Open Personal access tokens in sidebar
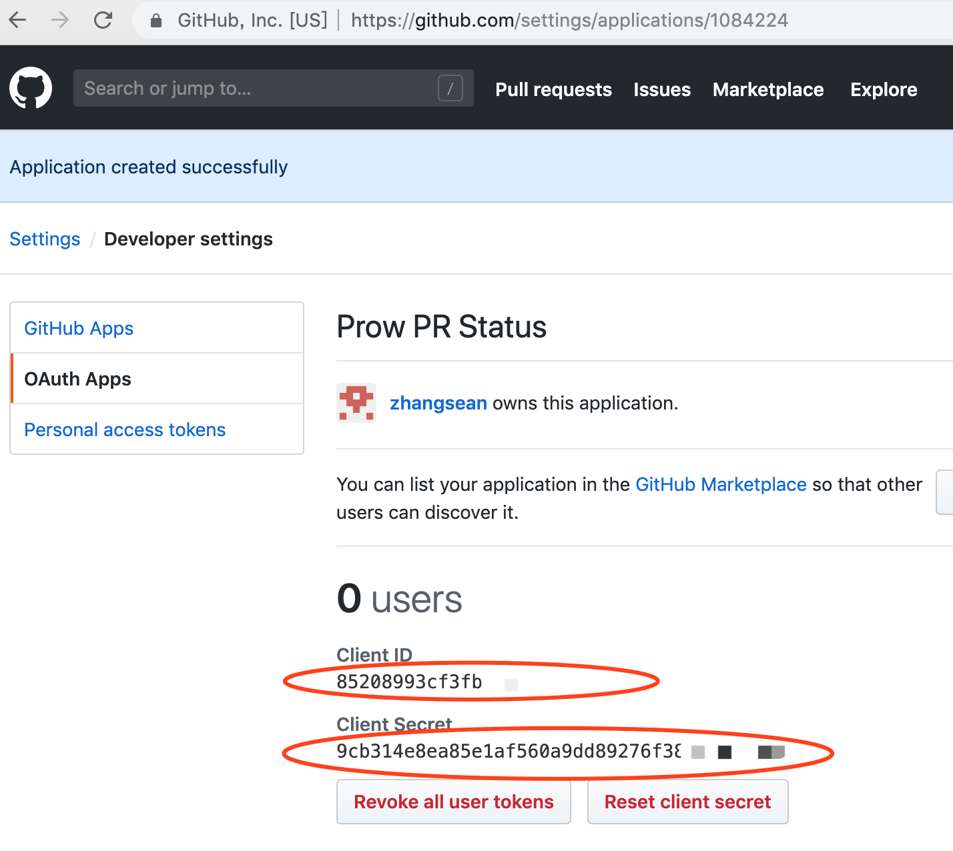953x851 pixels. (x=125, y=430)
